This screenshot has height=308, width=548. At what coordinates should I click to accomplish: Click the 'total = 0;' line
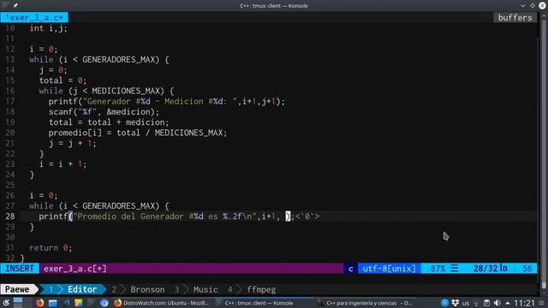click(x=63, y=80)
